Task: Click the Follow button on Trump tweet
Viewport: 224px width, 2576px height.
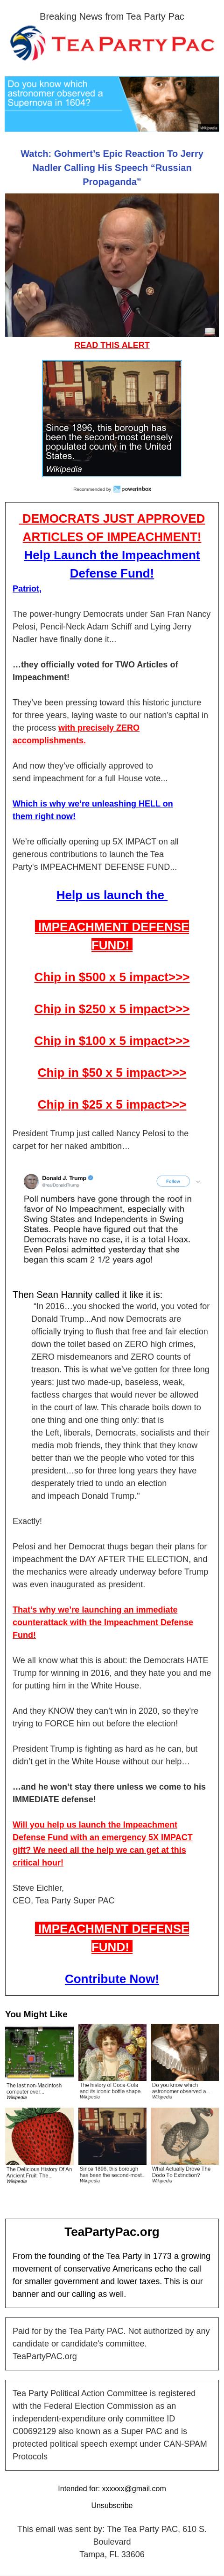Action: tap(172, 1181)
